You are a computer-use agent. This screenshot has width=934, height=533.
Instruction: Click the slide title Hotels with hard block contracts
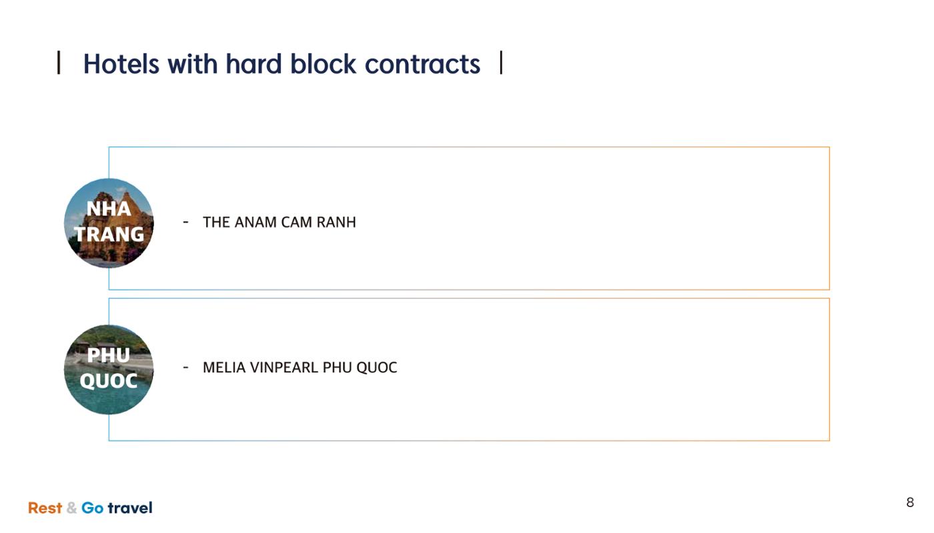(282, 64)
